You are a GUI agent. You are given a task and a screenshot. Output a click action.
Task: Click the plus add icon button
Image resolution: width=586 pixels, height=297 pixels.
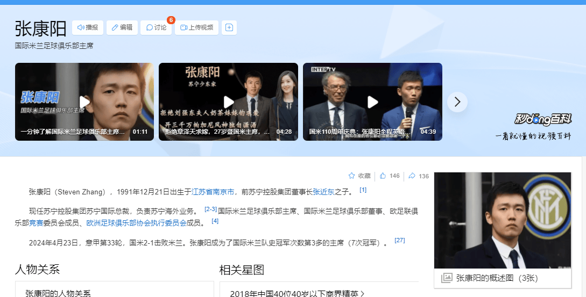tap(229, 27)
